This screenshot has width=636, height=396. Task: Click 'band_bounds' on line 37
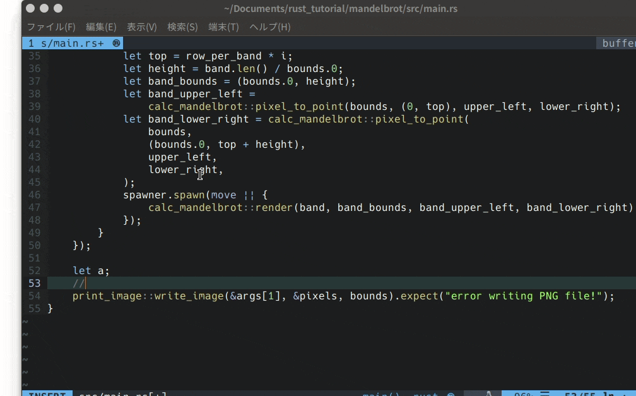(182, 81)
